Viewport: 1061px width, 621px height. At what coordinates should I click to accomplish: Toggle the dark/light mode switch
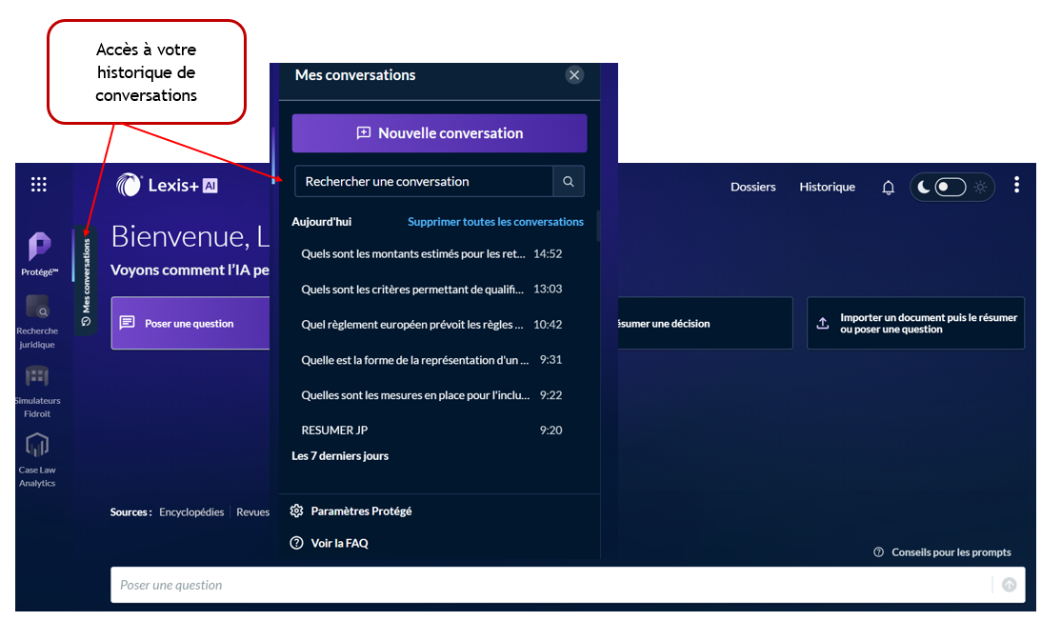(951, 187)
